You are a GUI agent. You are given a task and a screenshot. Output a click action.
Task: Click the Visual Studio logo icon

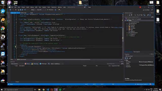click(9, 7)
